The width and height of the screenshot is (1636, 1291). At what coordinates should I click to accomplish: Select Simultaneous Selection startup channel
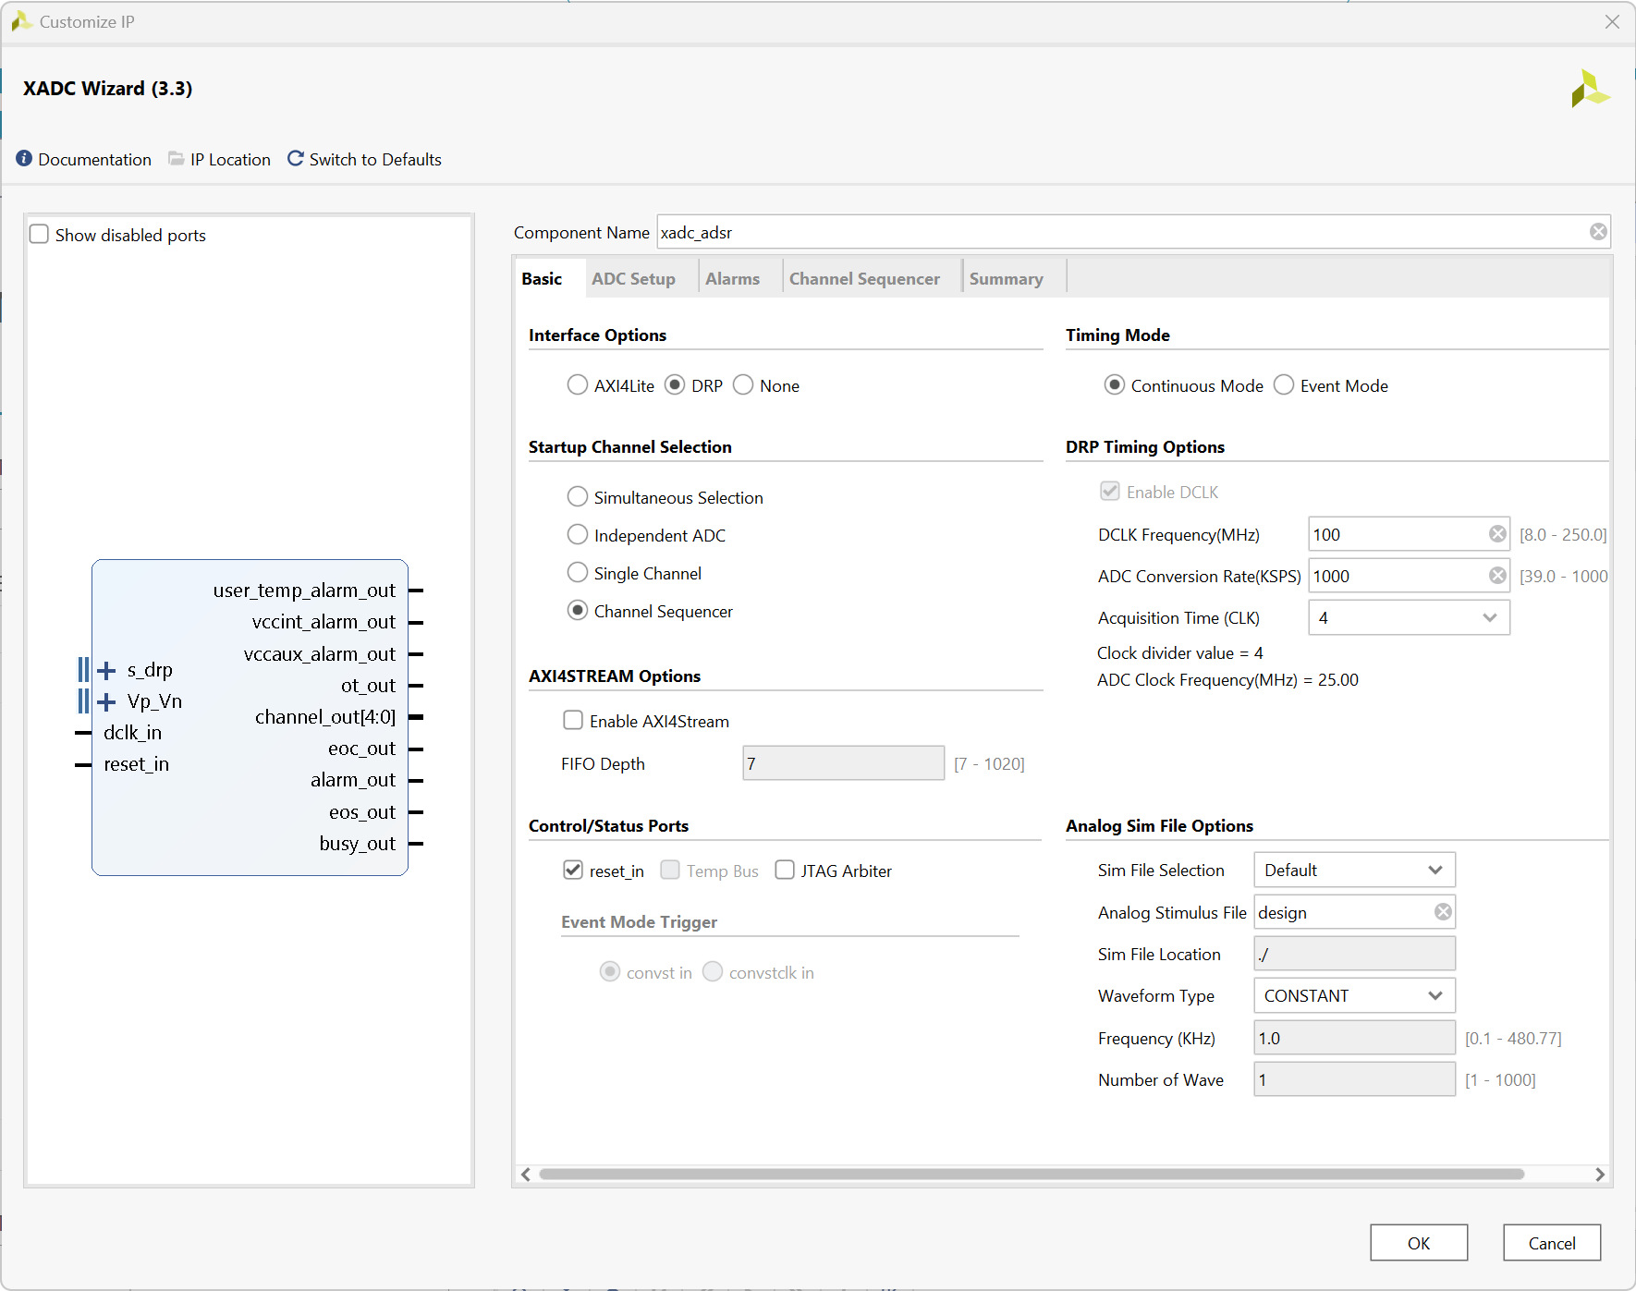tap(578, 497)
